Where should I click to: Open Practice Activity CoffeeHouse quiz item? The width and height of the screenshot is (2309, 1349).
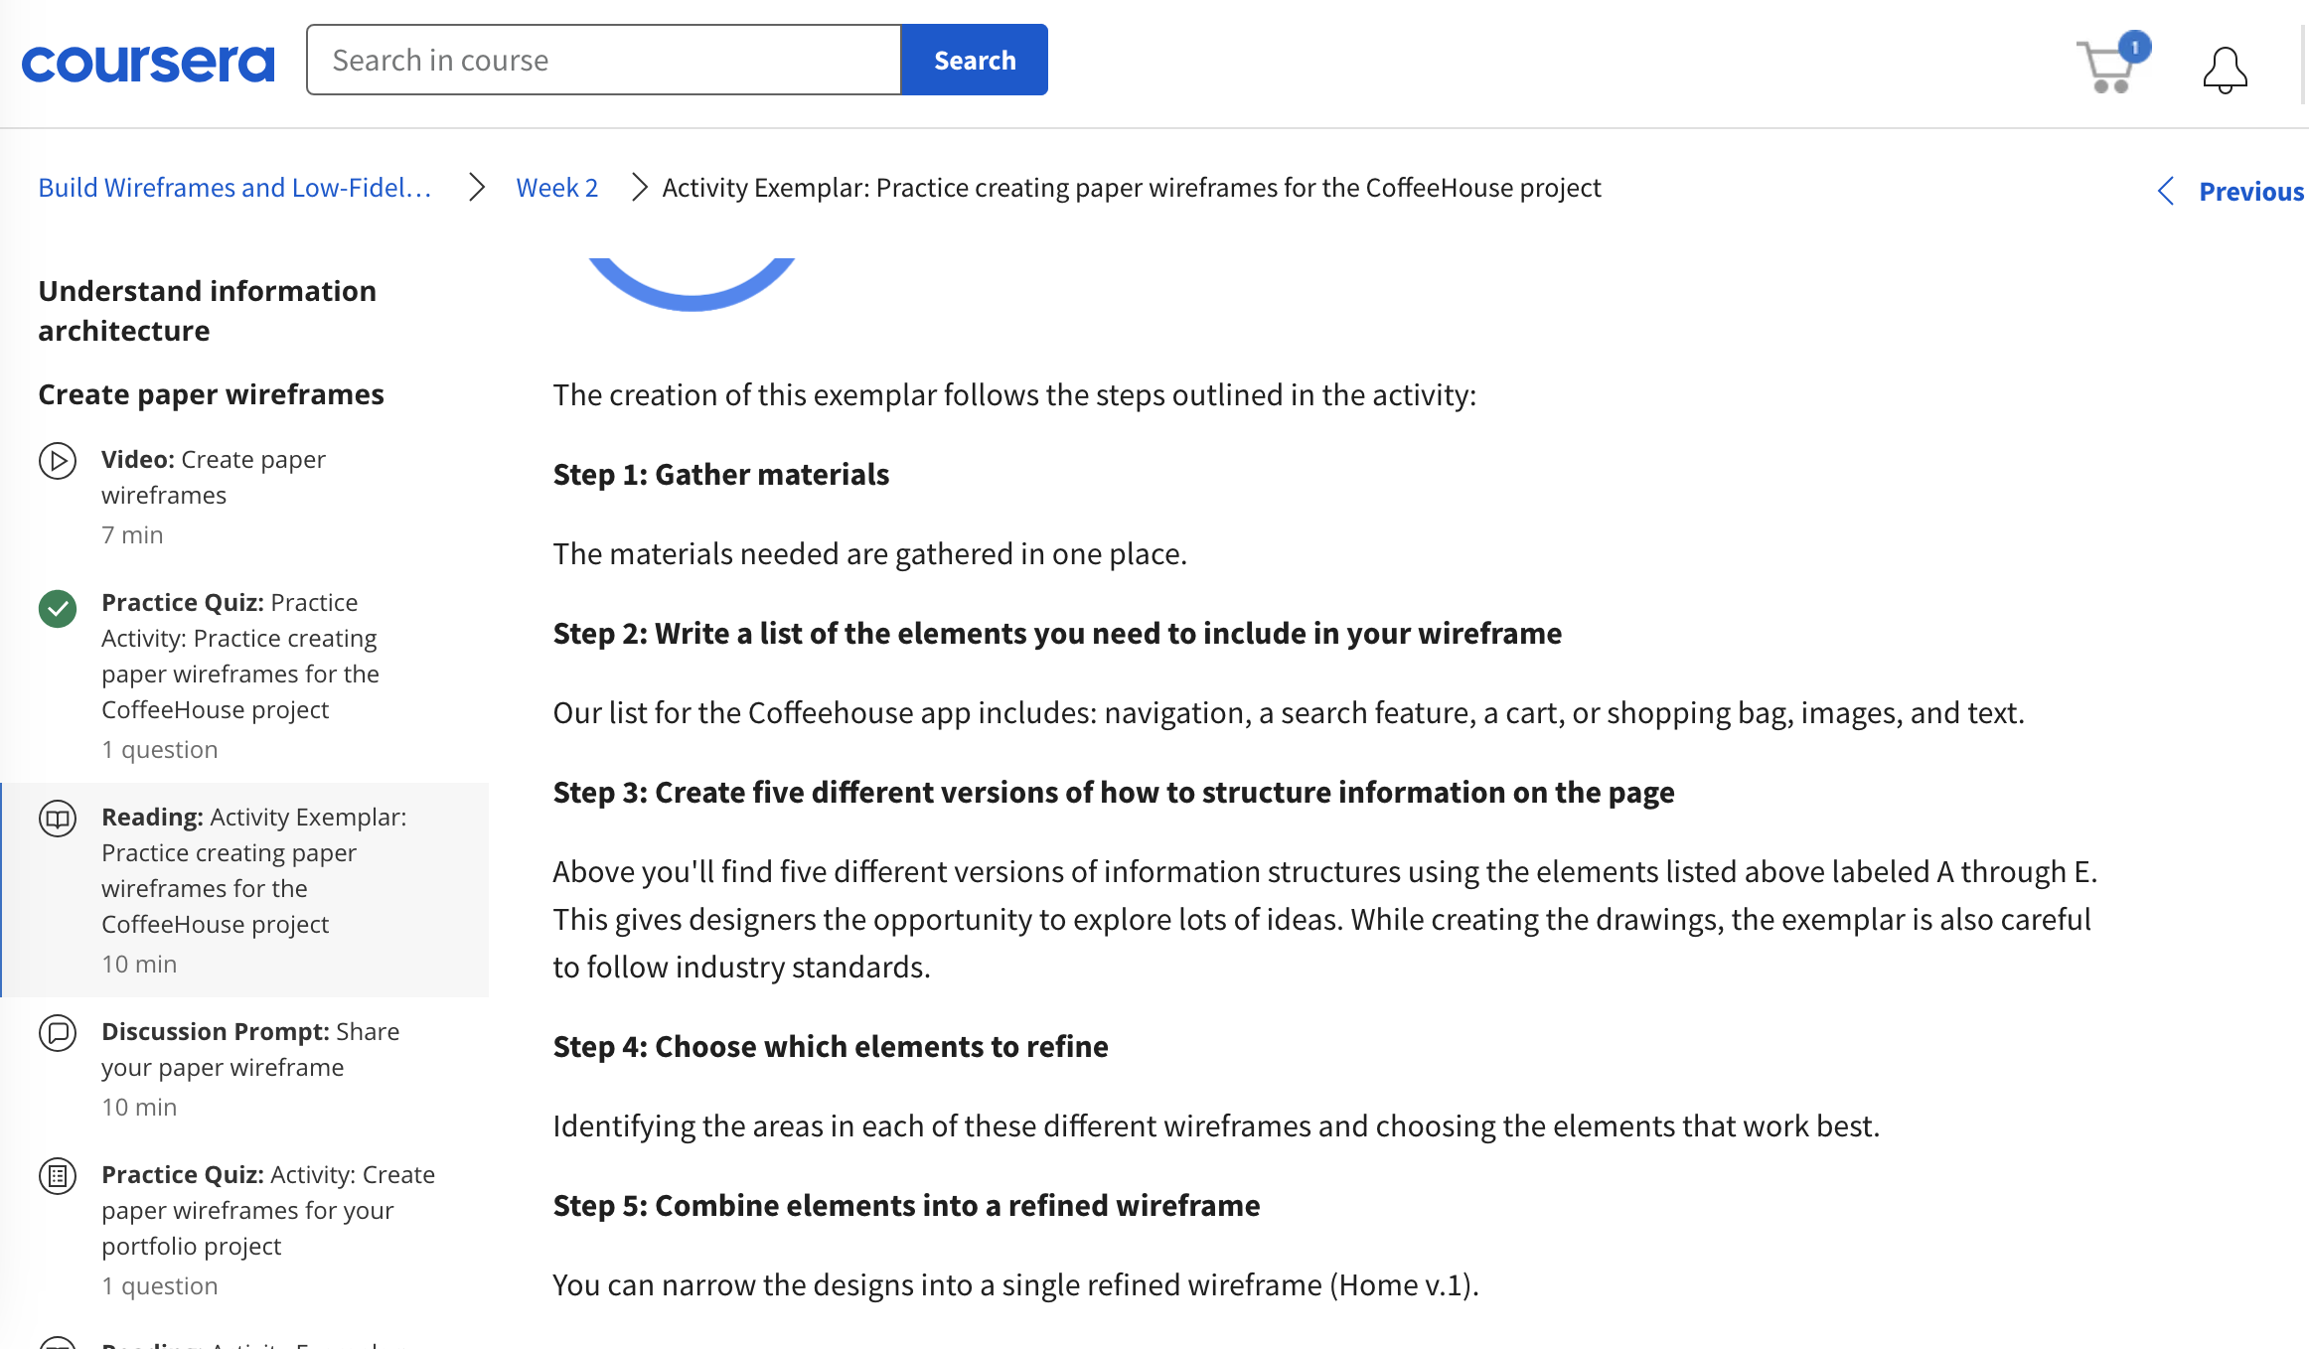tap(239, 656)
